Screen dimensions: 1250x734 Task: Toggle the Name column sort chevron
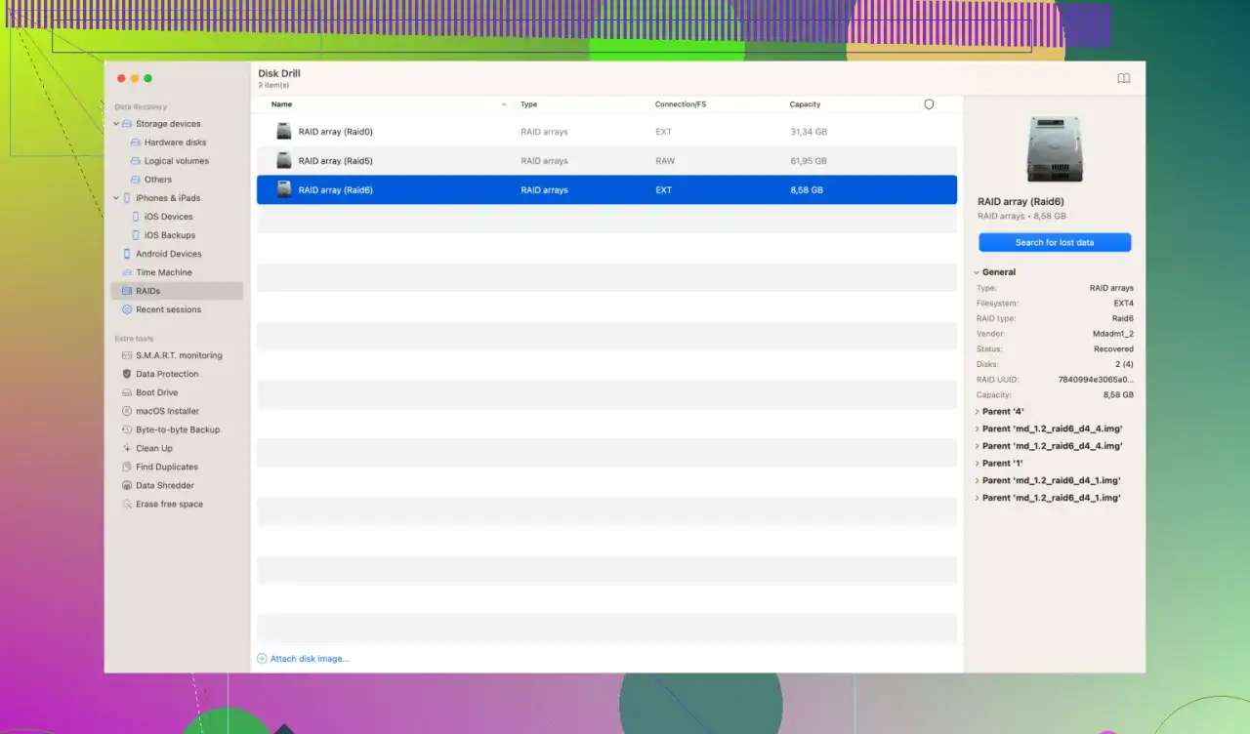click(x=504, y=104)
